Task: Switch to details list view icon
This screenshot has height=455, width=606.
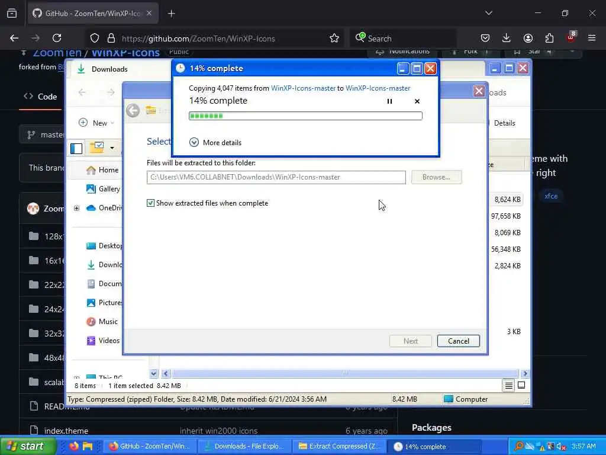Action: coord(508,385)
